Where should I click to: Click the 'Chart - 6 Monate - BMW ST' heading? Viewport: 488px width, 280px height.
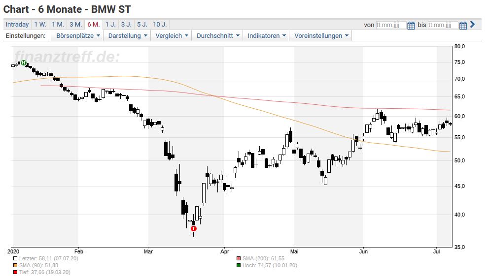(x=67, y=9)
